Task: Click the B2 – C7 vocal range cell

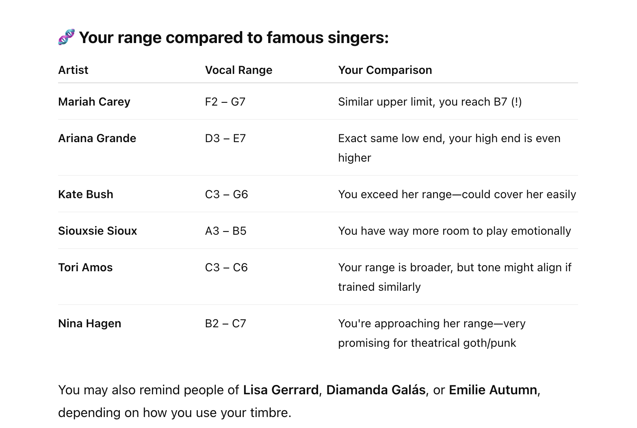Action: [x=225, y=324]
